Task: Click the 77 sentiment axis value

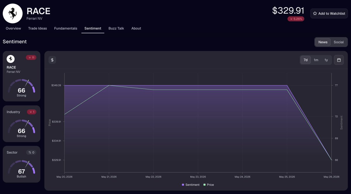Action: click(336, 85)
